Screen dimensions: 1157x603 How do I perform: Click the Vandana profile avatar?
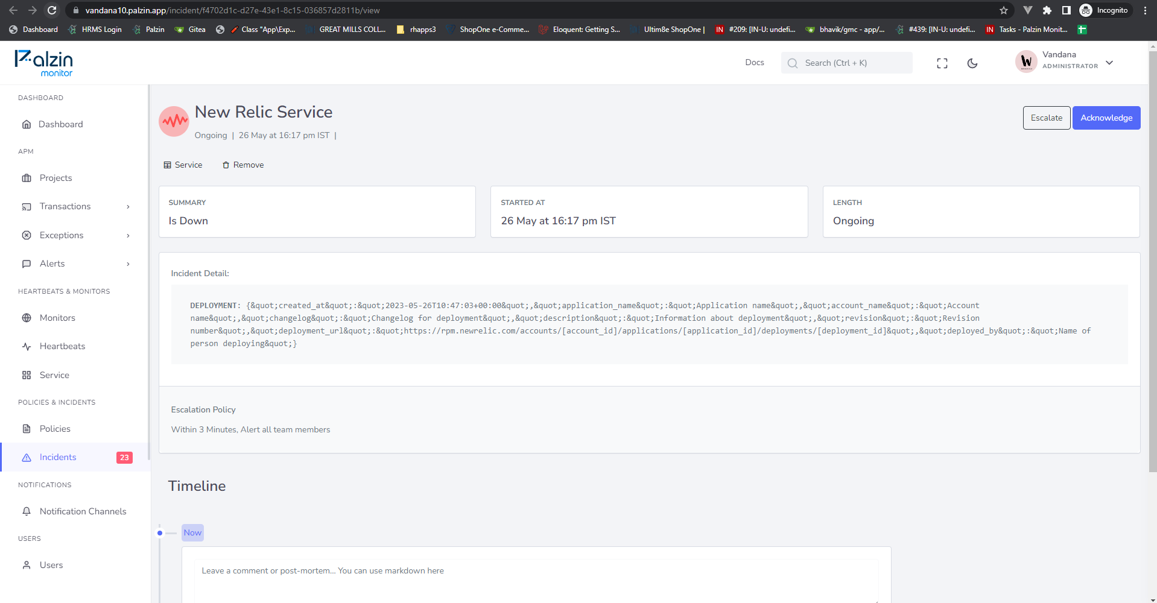1026,62
